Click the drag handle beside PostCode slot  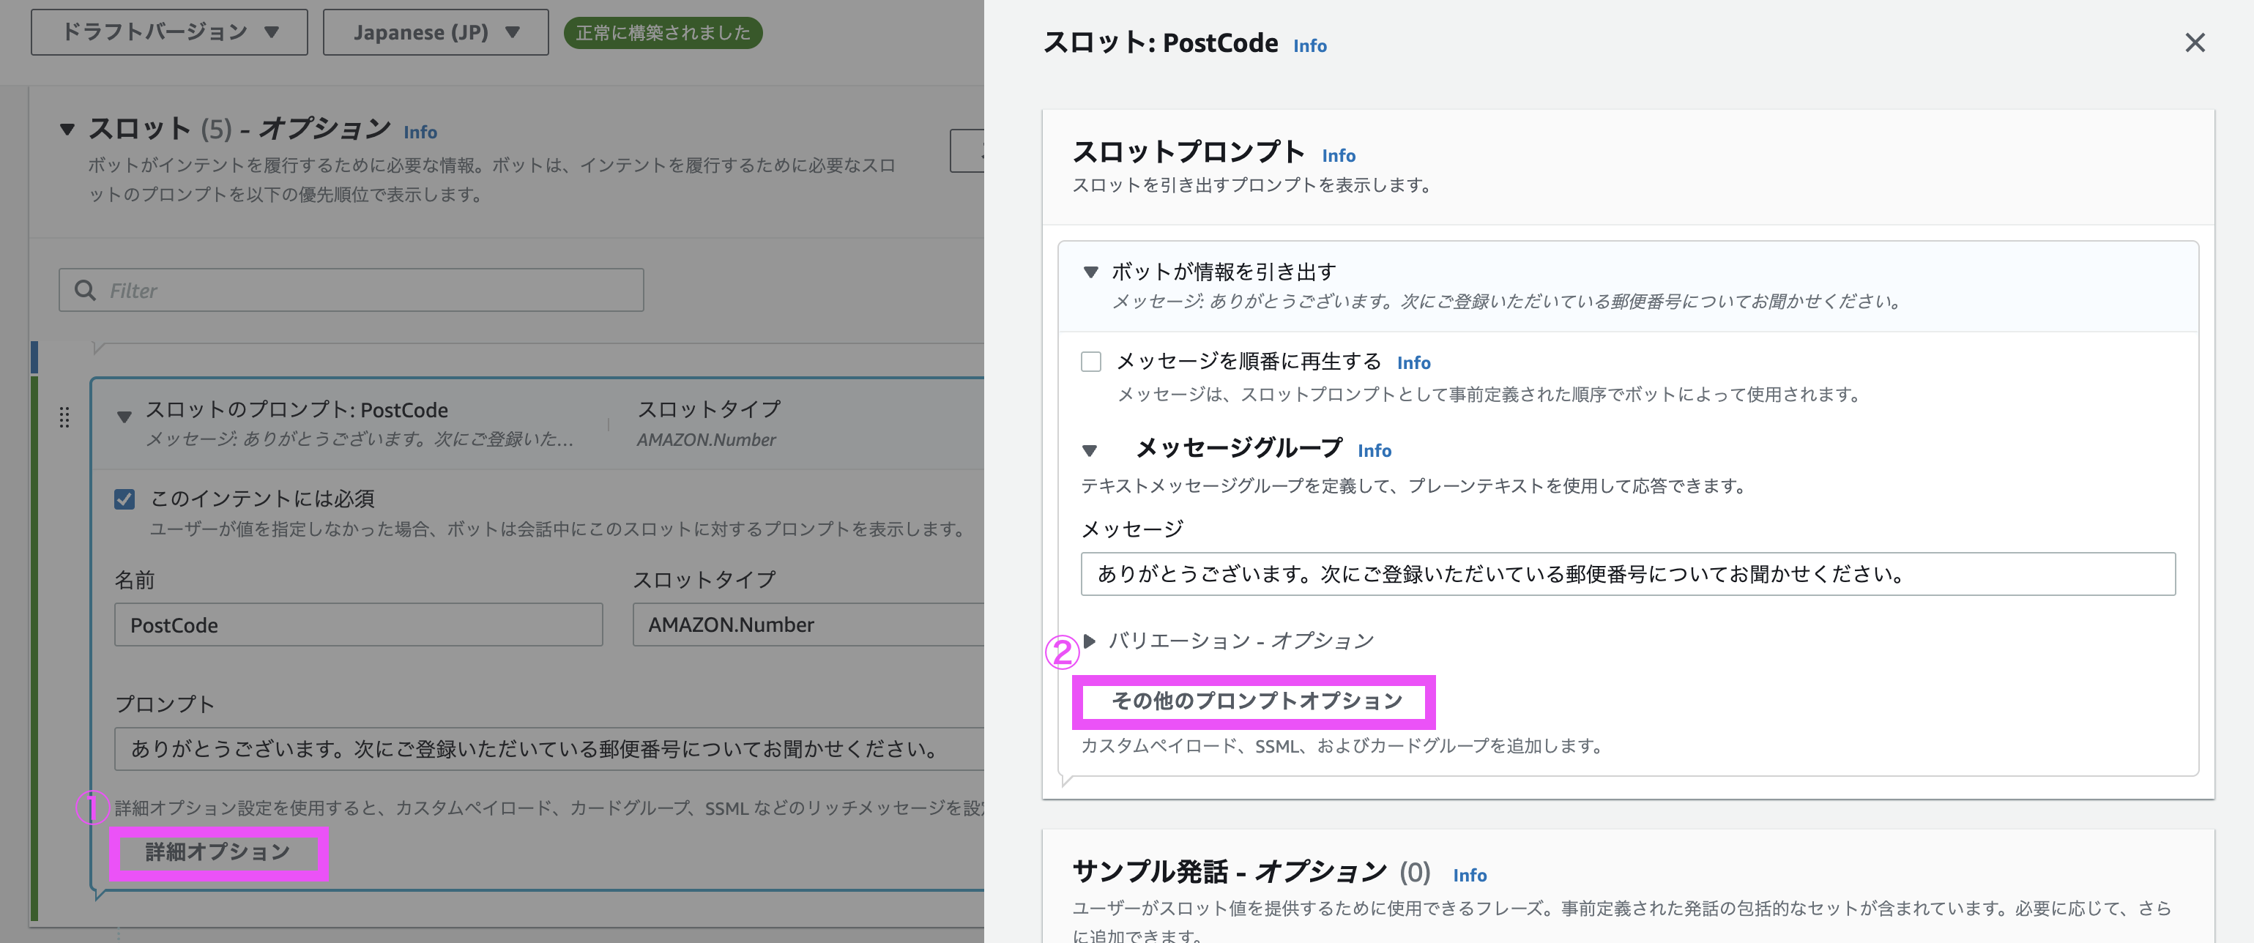[64, 417]
